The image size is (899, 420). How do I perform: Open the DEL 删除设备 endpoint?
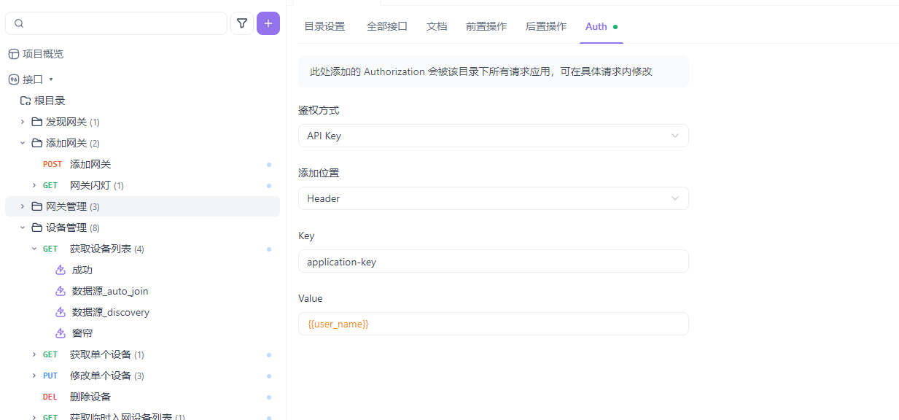[90, 397]
